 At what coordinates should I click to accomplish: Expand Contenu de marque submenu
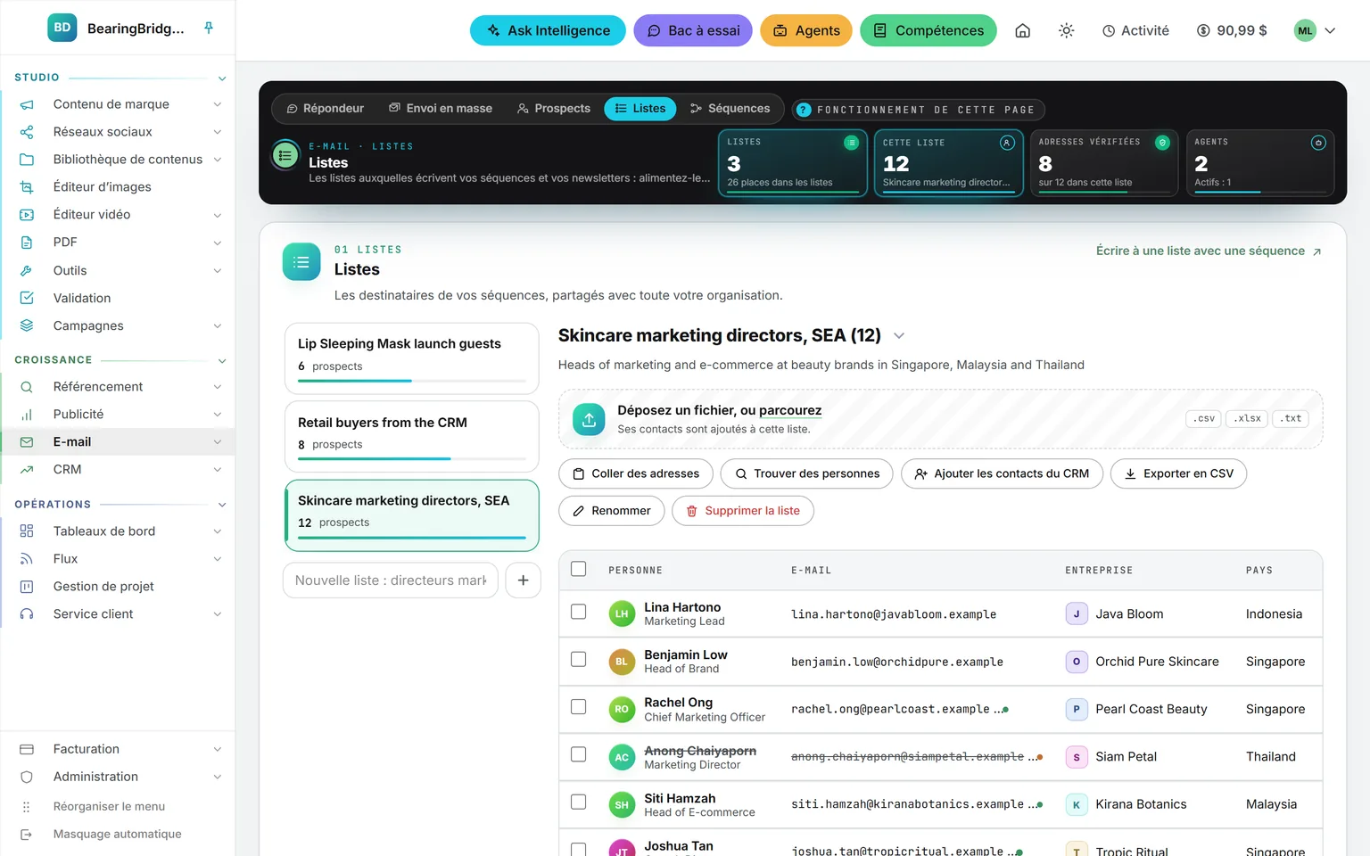tap(217, 104)
